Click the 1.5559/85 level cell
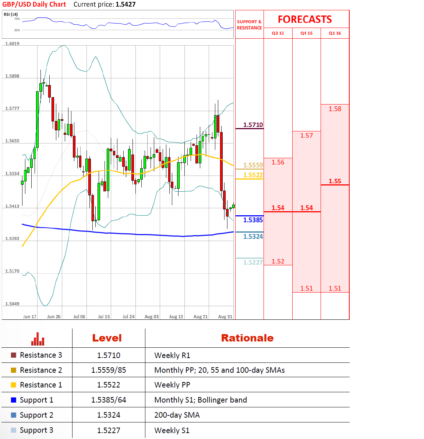Image resolution: width=424 pixels, height=439 pixels. click(x=109, y=370)
